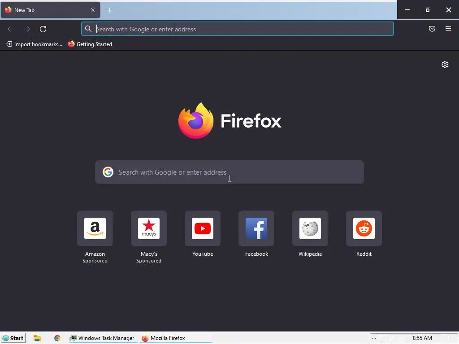This screenshot has height=344, width=459.
Task: Open the Facebook shortcut tile
Action: pos(256,228)
